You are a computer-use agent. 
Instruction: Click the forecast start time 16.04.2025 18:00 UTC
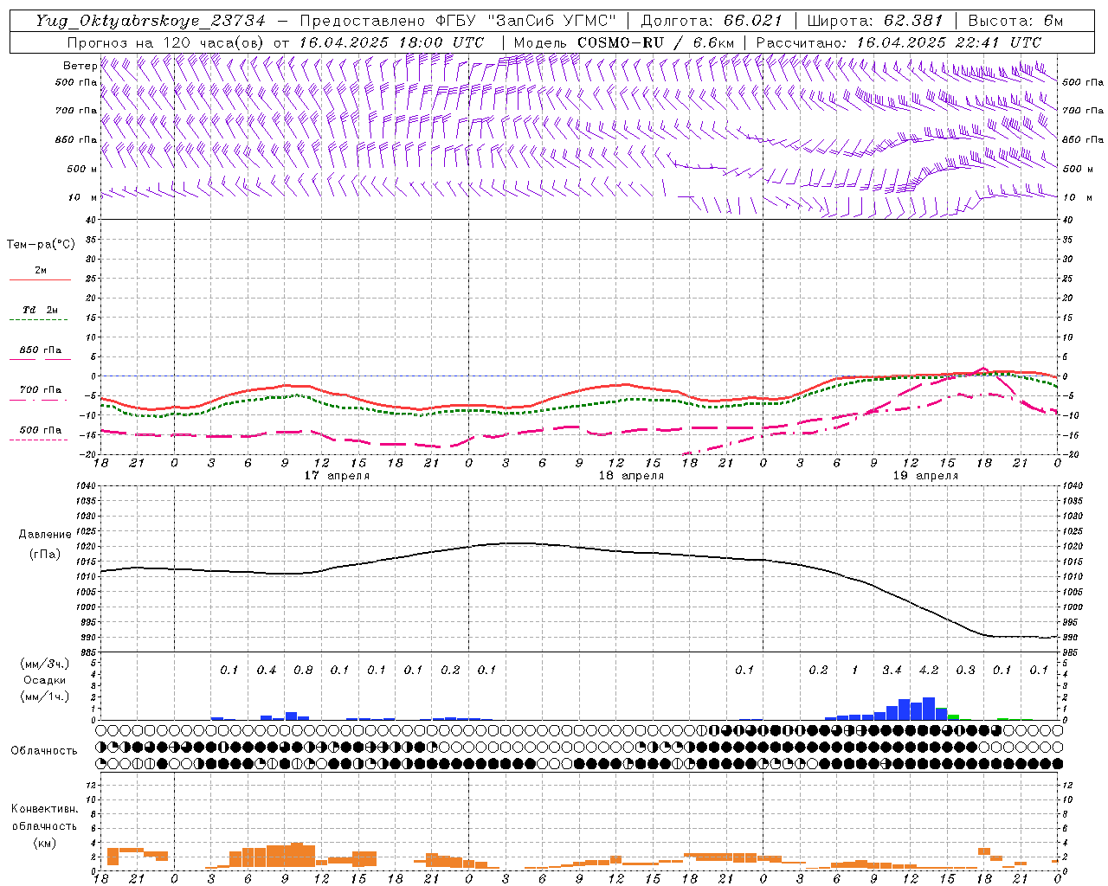click(x=391, y=42)
